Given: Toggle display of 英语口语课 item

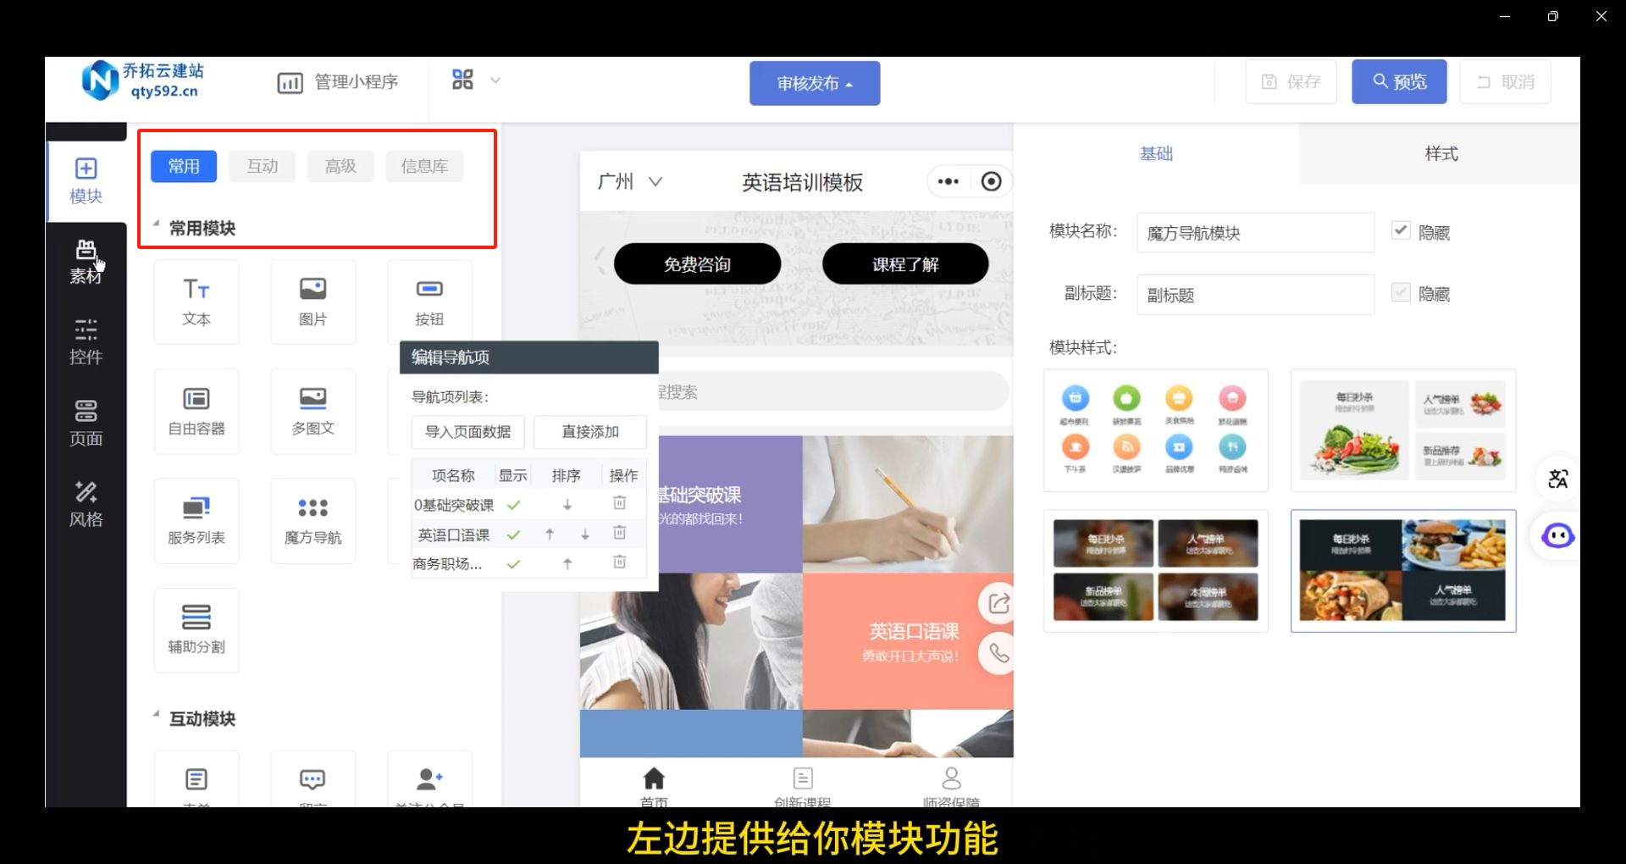Looking at the screenshot, I should click(x=513, y=534).
